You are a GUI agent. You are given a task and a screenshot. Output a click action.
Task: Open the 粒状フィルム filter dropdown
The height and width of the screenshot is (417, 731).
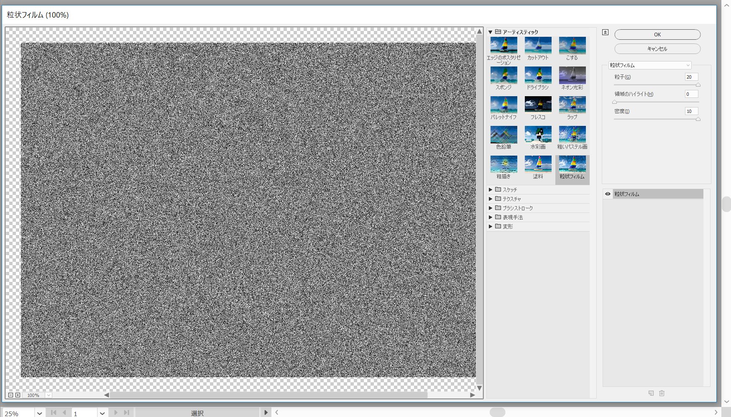tap(649, 65)
